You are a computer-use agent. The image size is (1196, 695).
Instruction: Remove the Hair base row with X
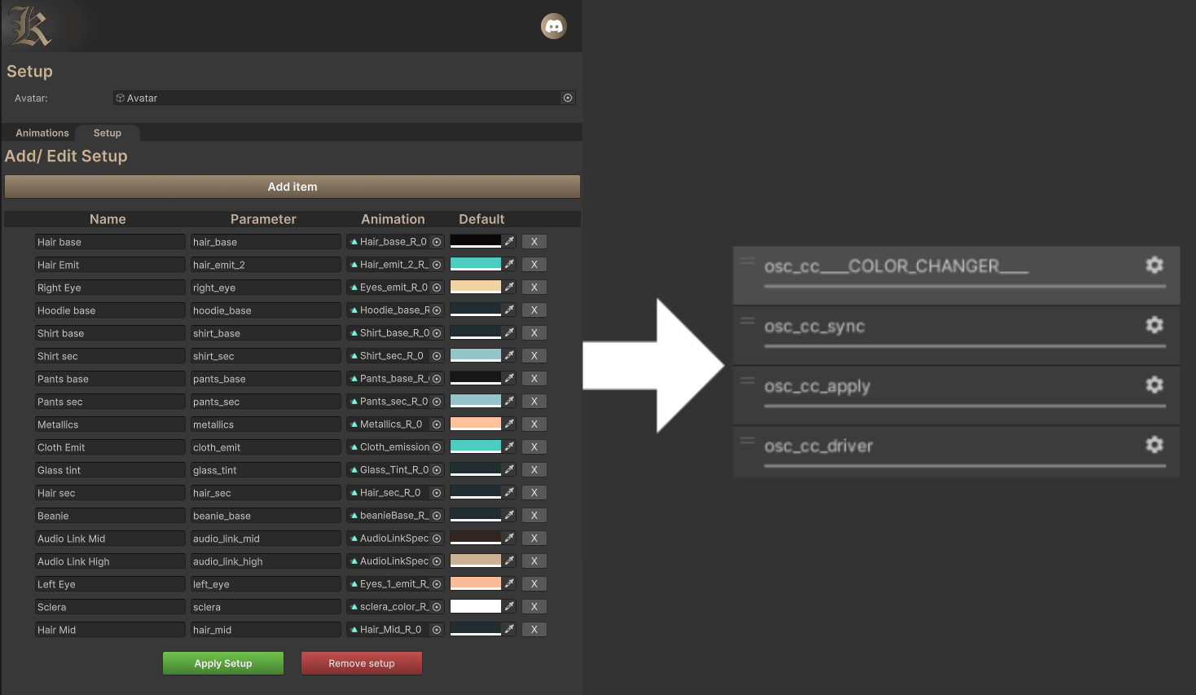534,242
